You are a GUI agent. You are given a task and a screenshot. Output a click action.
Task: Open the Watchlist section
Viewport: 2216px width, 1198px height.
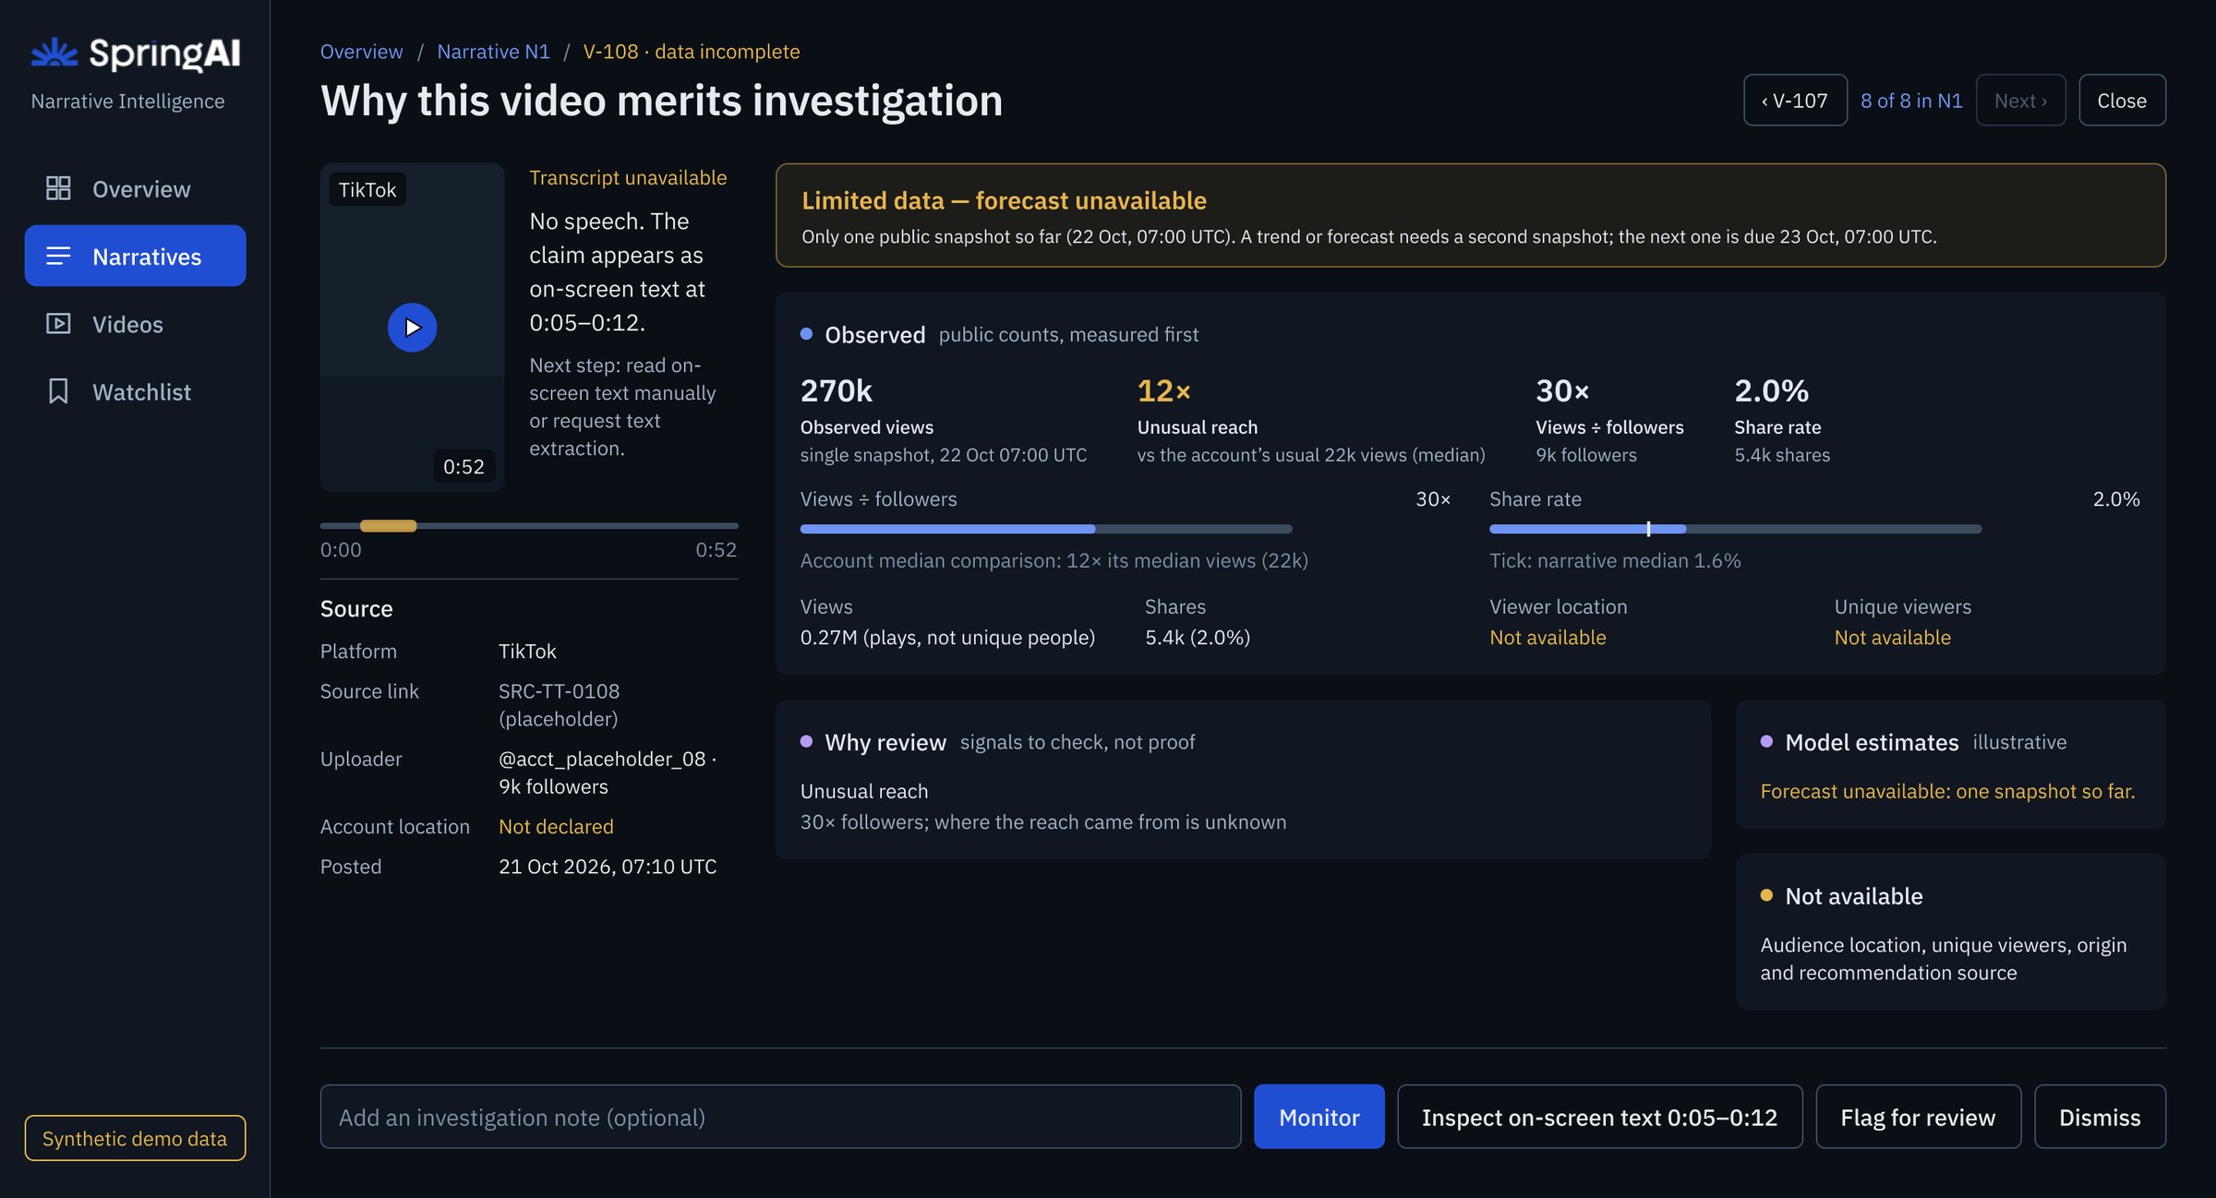pyautogui.click(x=135, y=391)
